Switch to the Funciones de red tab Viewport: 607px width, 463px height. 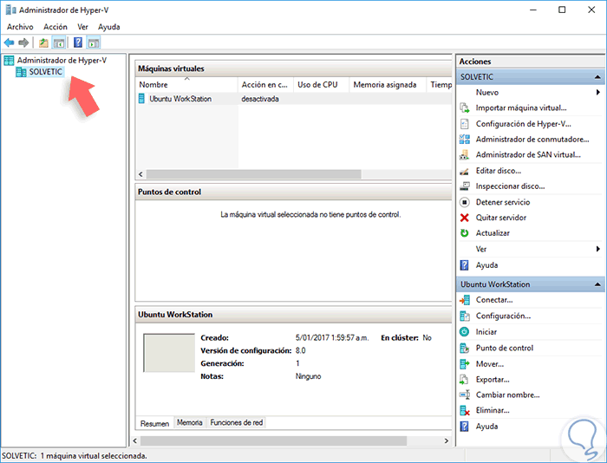tap(237, 422)
